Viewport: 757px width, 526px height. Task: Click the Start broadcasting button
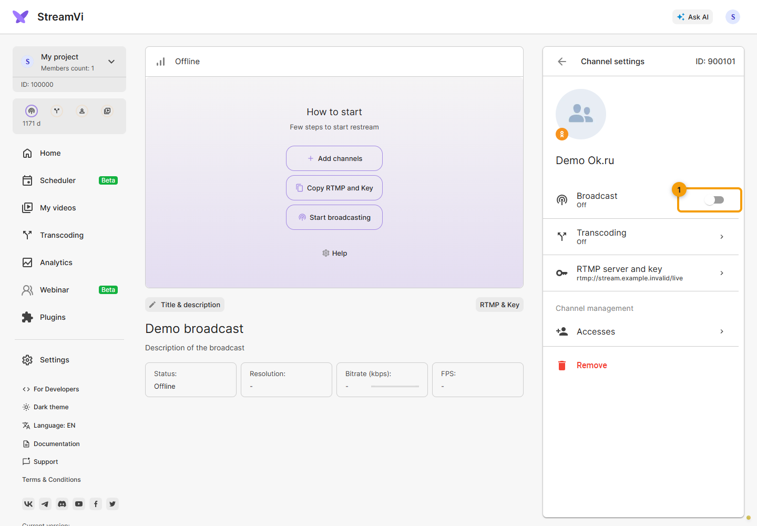click(334, 217)
